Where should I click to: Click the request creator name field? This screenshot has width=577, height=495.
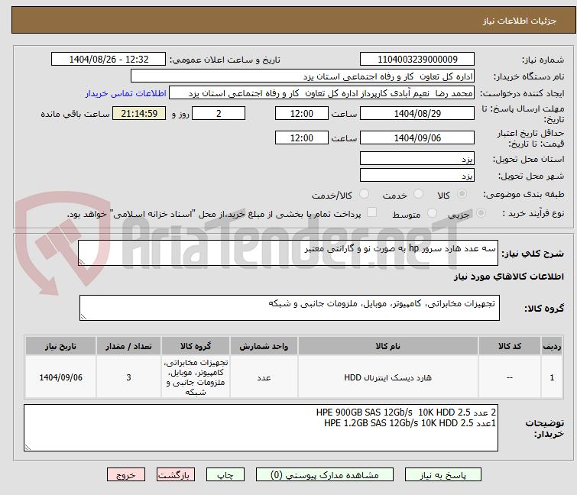click(x=322, y=93)
